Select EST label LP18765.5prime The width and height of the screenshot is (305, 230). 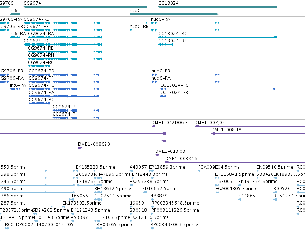[x=95, y=182]
